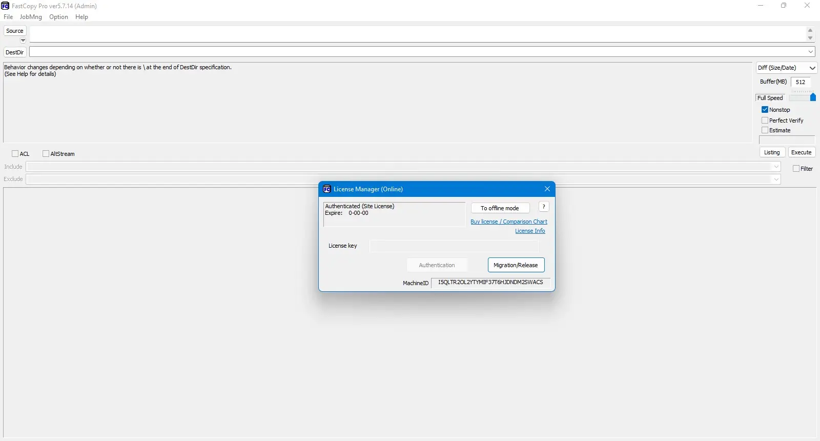Check the ACL option
The image size is (820, 441).
(15, 154)
